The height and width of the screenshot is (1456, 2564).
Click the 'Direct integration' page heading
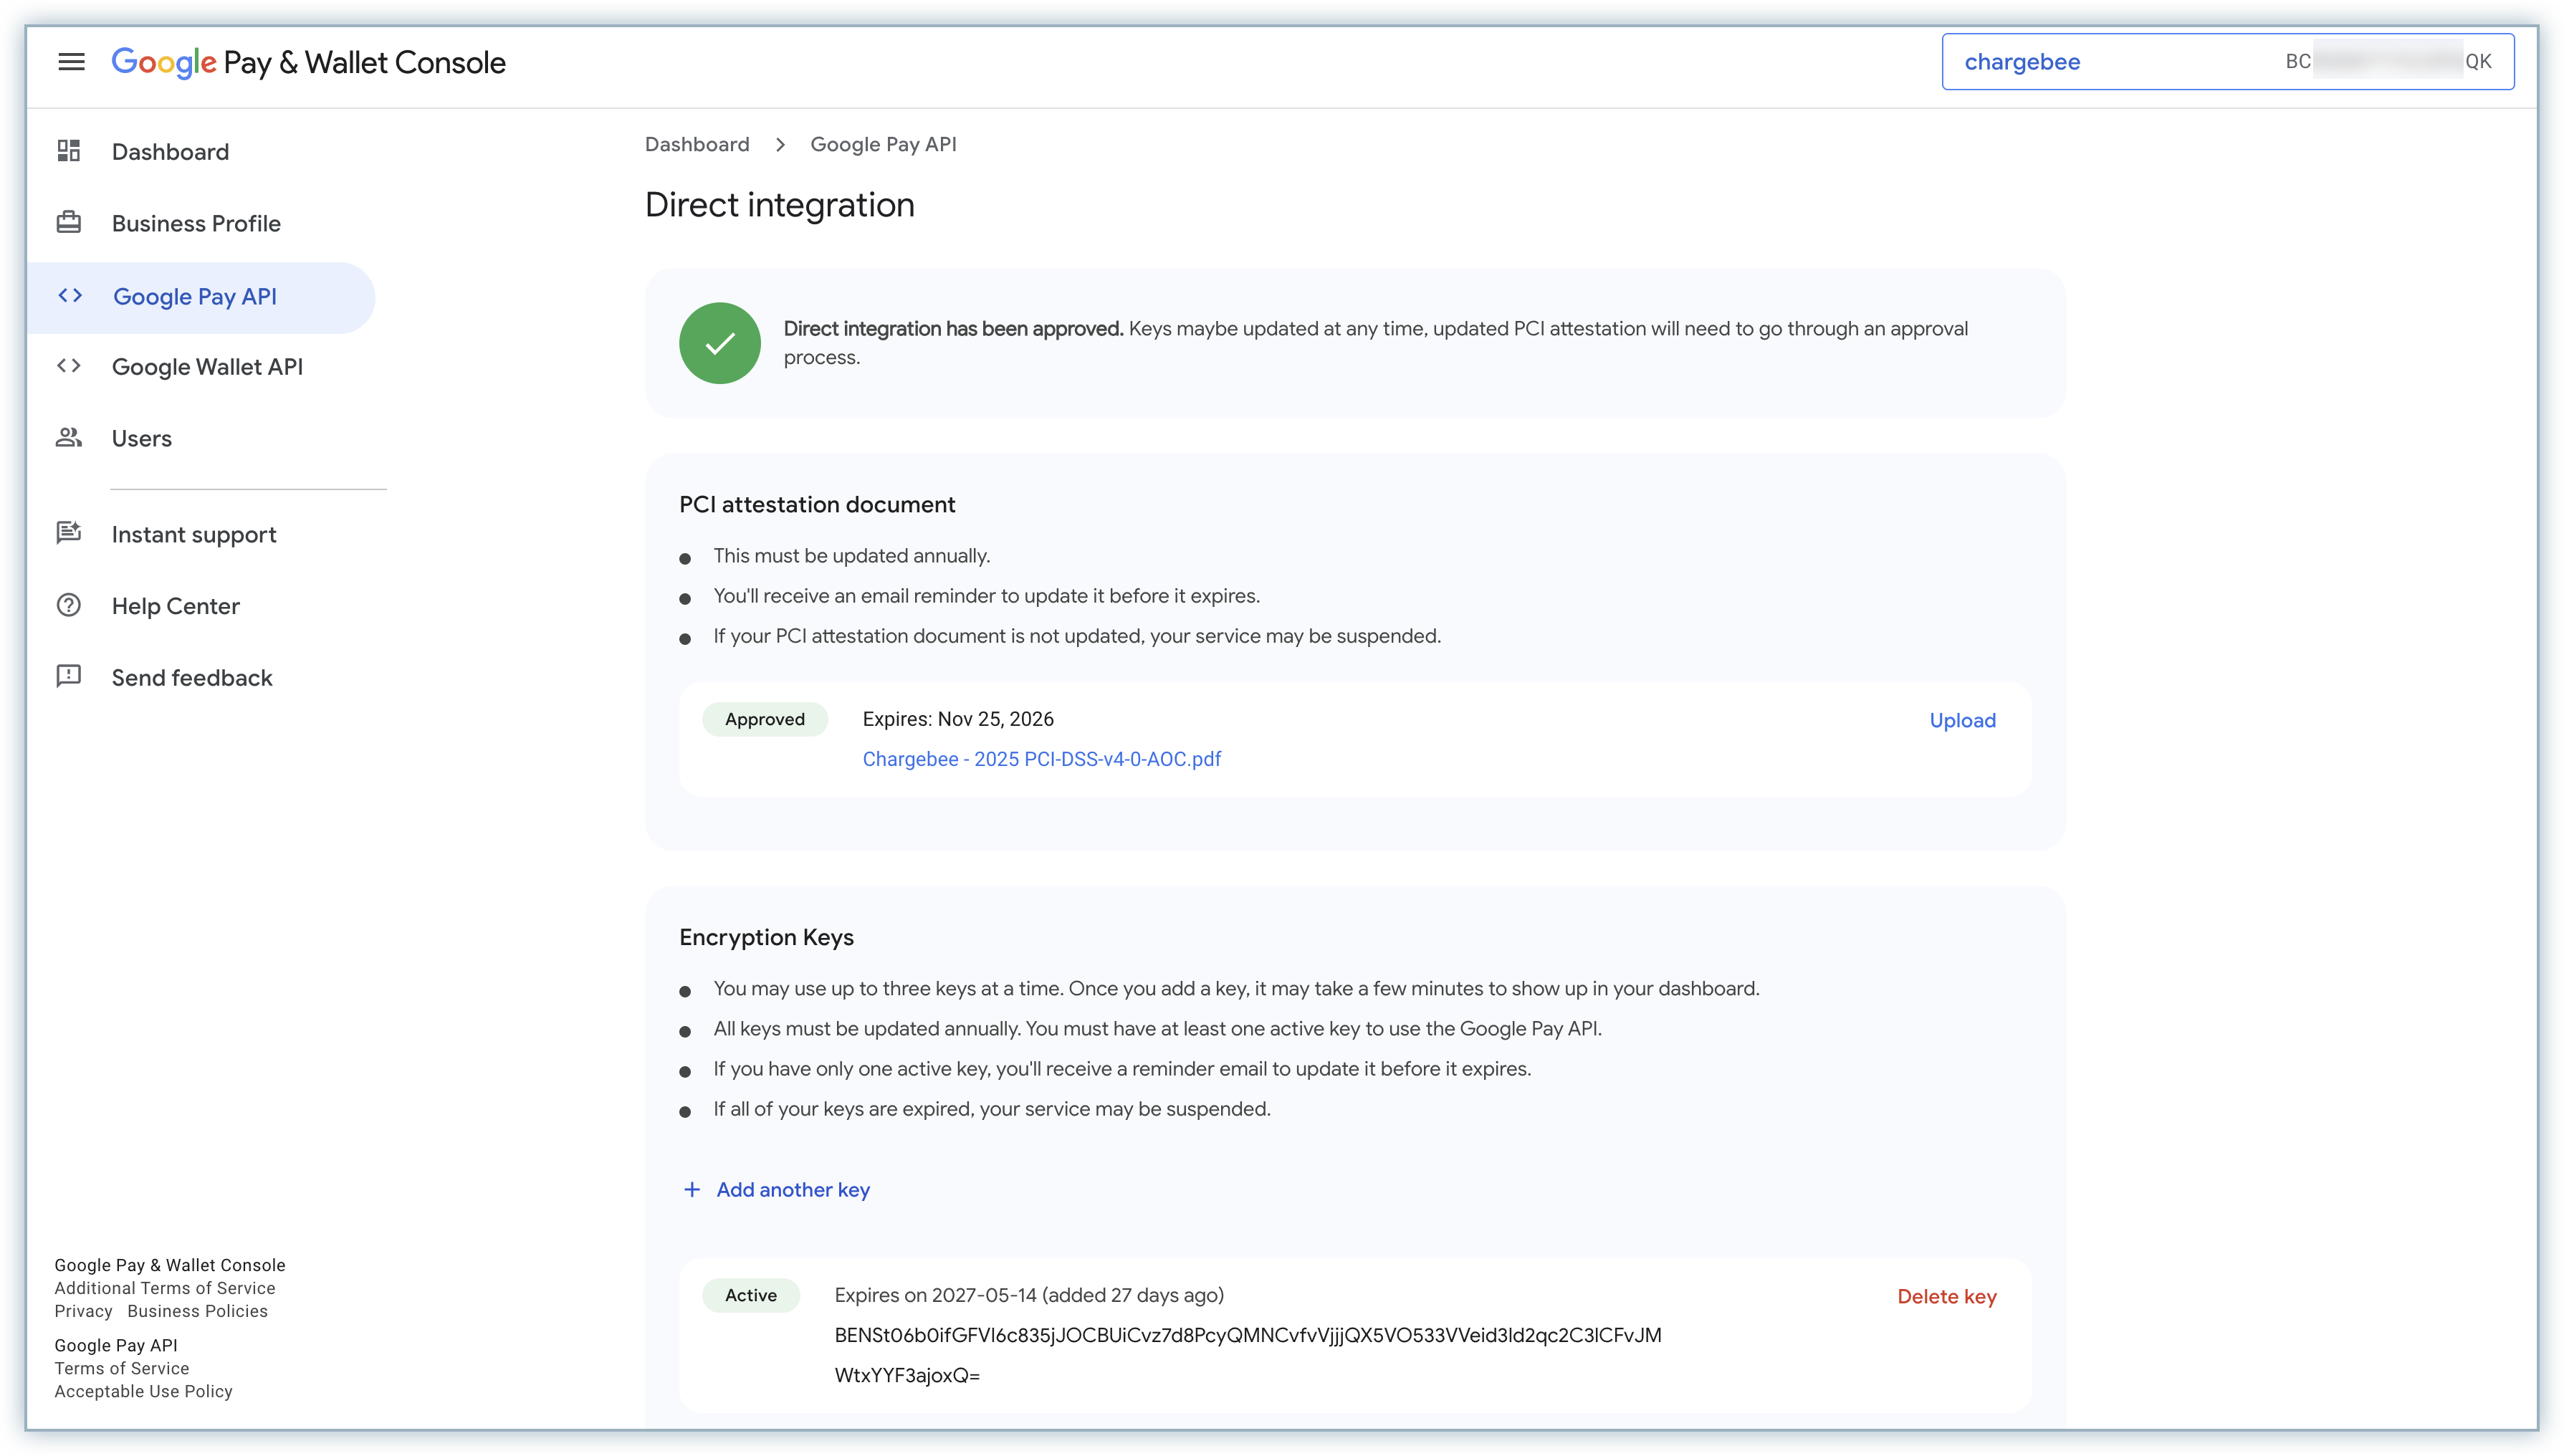779,205
